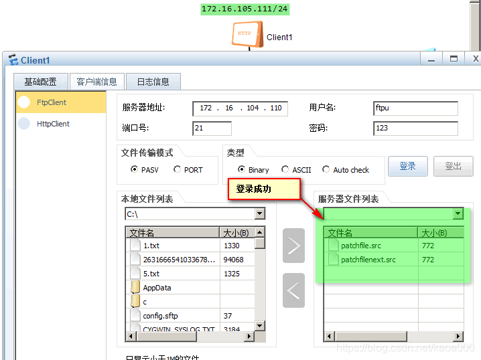The image size is (481, 360).
Task: Switch to the 客户端信息 tab
Action: pyautogui.click(x=96, y=82)
